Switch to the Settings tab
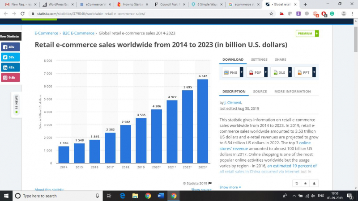 (x=259, y=59)
